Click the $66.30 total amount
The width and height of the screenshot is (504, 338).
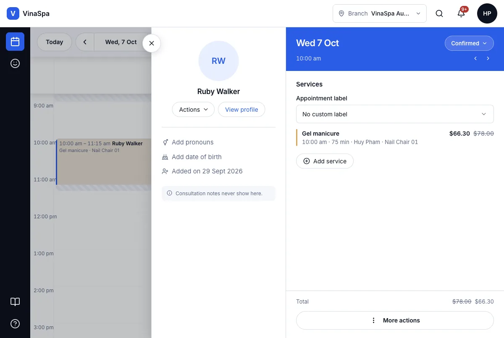(x=484, y=301)
